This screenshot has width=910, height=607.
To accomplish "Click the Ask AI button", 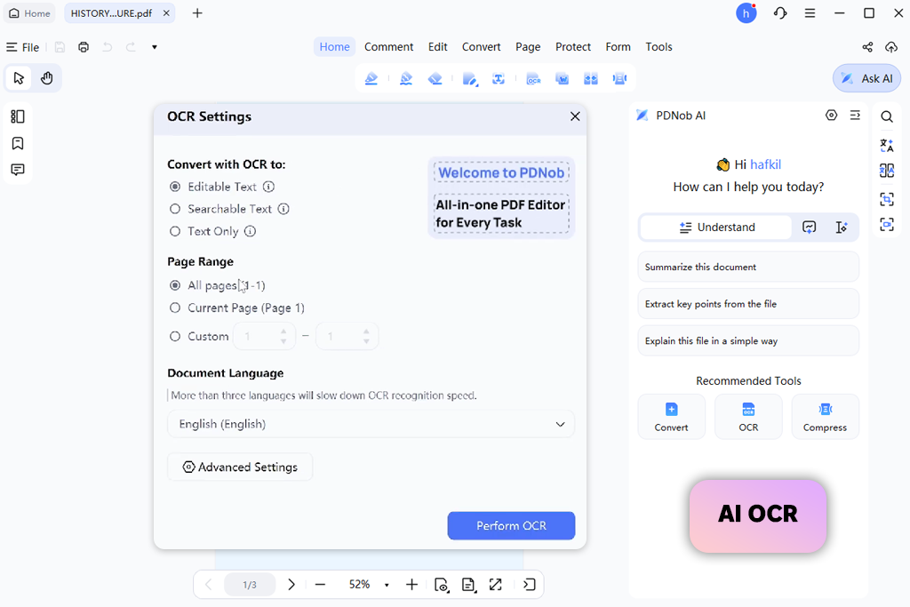I will (x=867, y=78).
